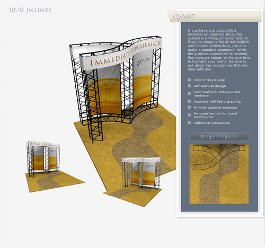
Task: Click bullet icon next to Architectural design
Action: coord(189,86)
